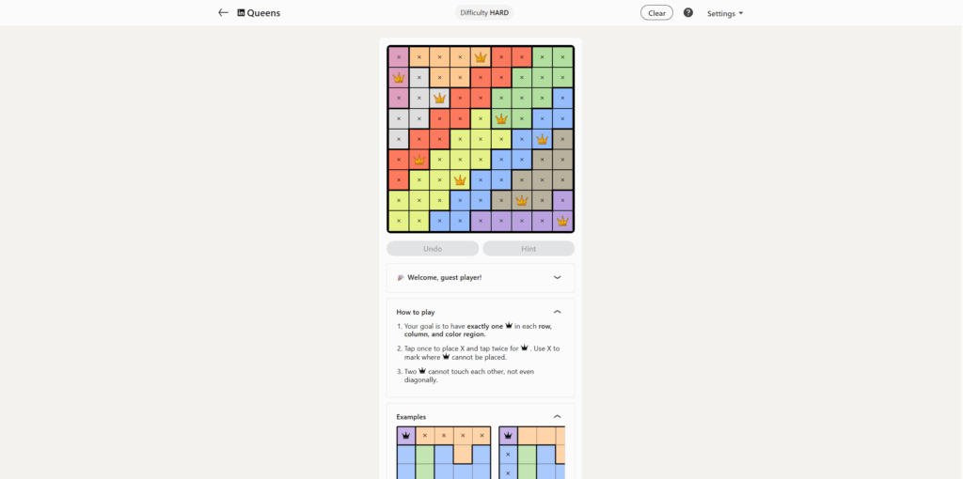Request a Hint for the puzzle
The height and width of the screenshot is (479, 963).
[x=529, y=249]
